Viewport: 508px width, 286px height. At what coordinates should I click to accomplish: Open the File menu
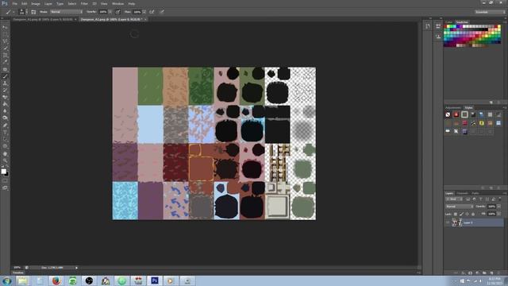[14, 4]
